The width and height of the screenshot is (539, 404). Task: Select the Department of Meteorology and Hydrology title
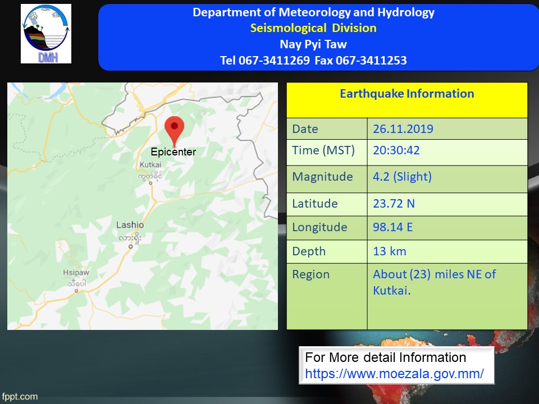(x=313, y=12)
